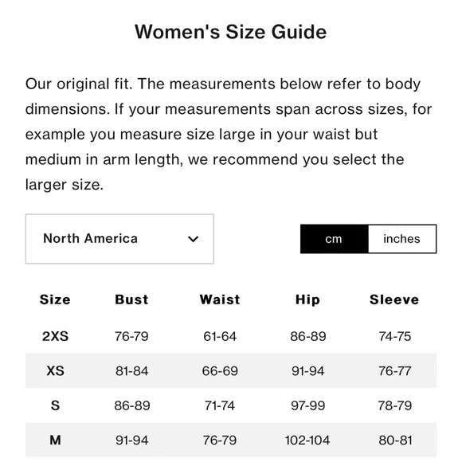The height and width of the screenshot is (462, 462).
Task: Switch units to inches
Action: (402, 239)
